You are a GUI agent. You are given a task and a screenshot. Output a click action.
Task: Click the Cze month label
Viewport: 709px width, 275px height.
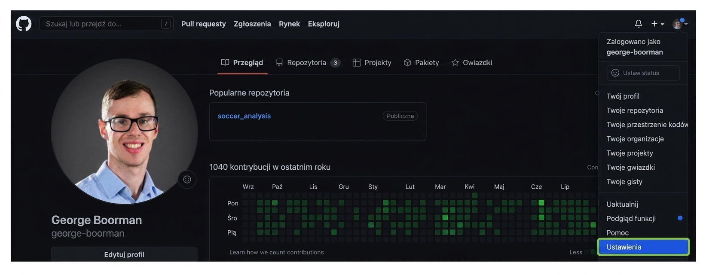tap(536, 186)
